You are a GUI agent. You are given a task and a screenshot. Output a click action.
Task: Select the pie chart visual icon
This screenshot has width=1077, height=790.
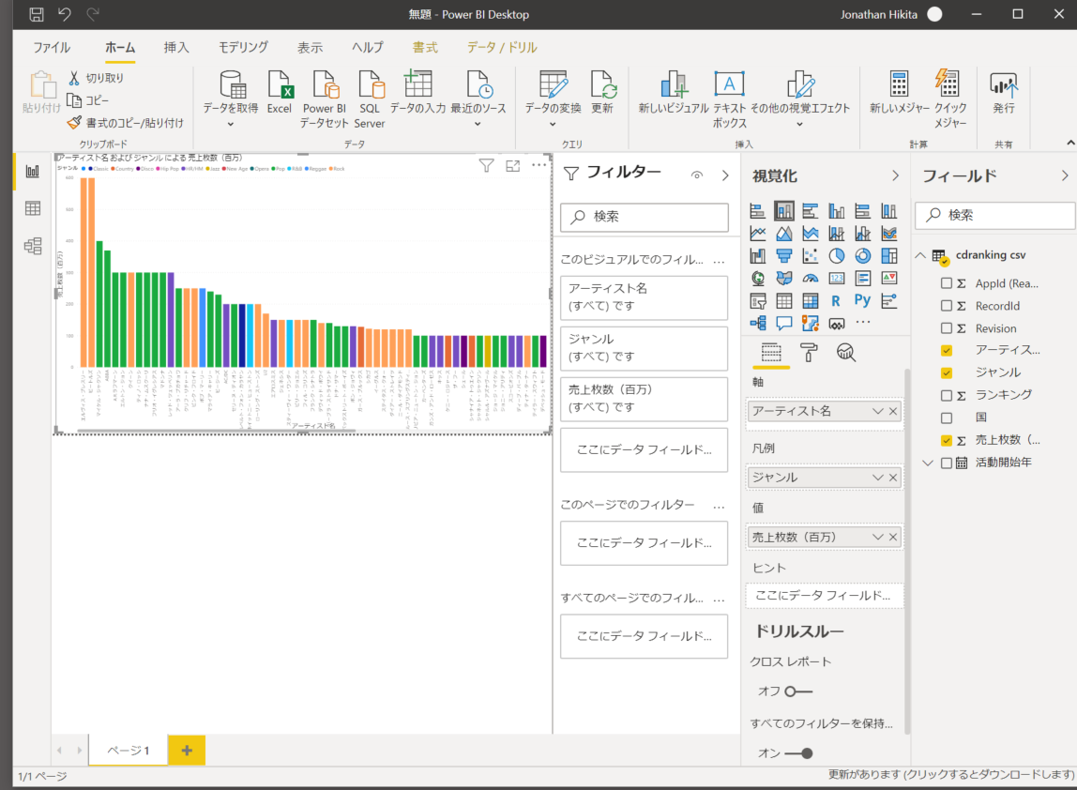(835, 255)
